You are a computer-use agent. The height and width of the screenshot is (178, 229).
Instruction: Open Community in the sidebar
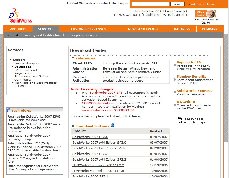click(23, 79)
